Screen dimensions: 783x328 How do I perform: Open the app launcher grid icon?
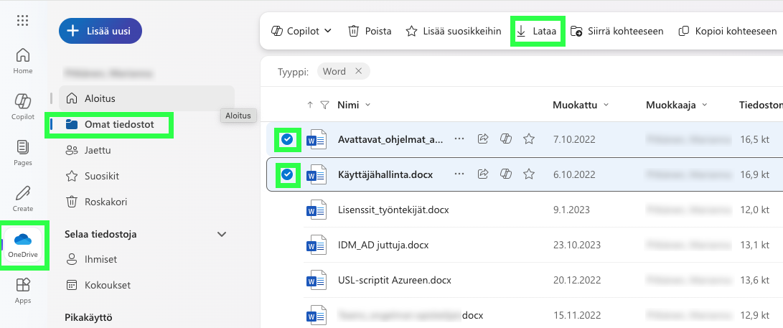(22, 21)
